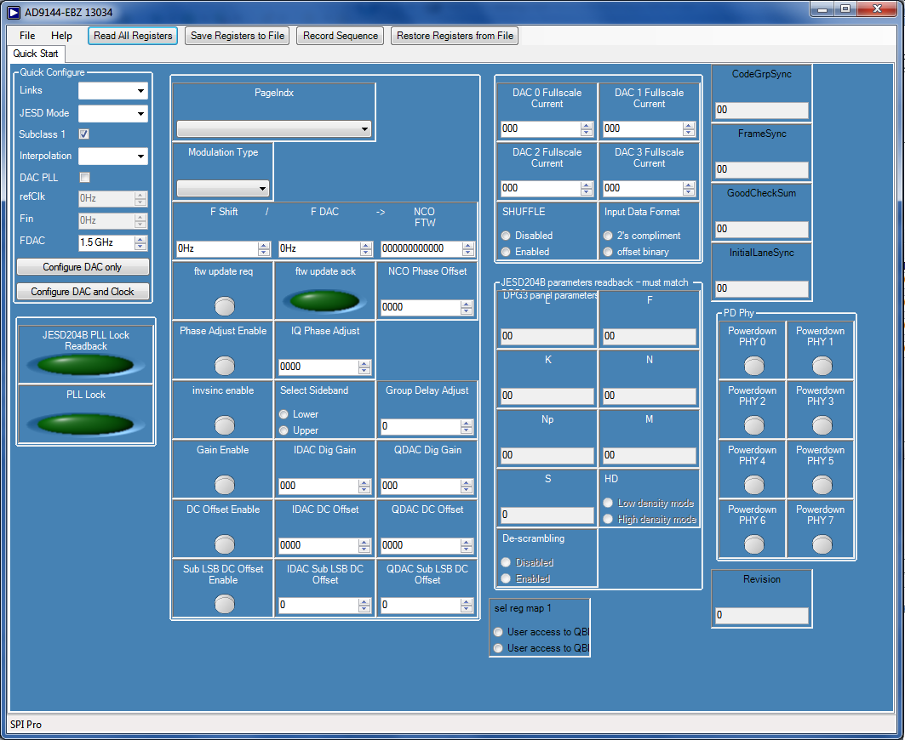Select SHUFFLE Disabled radio button
Screen dimensions: 905x740
506,236
